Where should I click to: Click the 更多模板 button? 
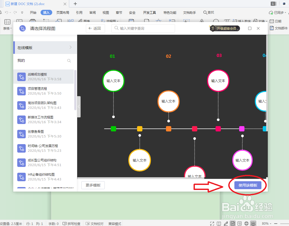point(93,185)
